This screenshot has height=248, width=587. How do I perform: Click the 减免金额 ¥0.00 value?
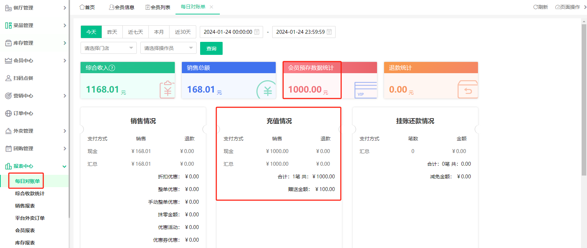464,177
